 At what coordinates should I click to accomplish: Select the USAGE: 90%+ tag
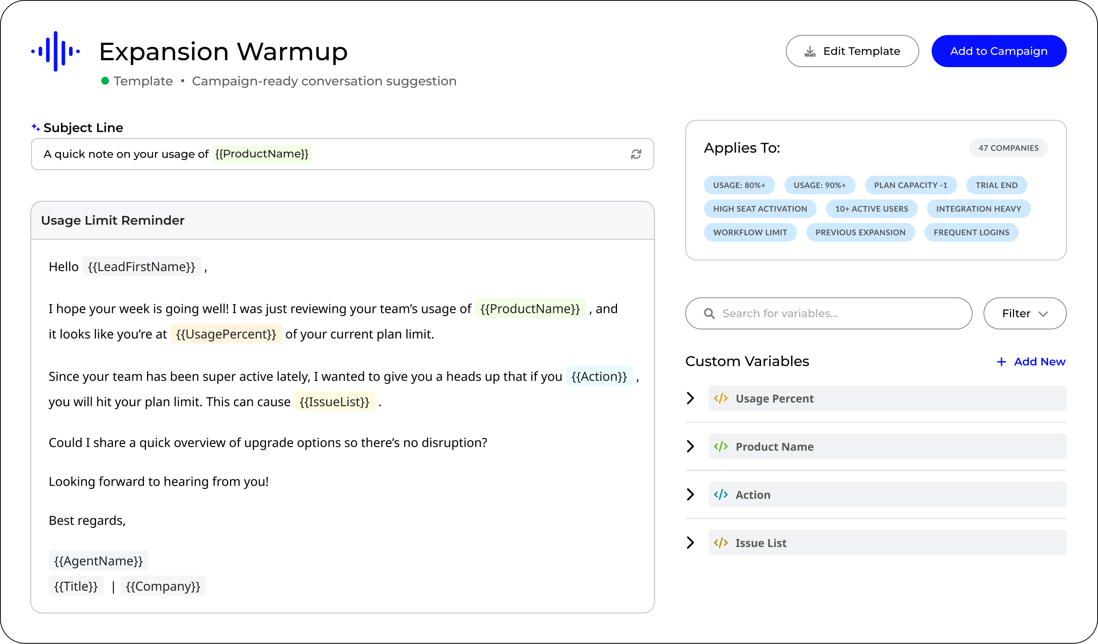tap(820, 185)
